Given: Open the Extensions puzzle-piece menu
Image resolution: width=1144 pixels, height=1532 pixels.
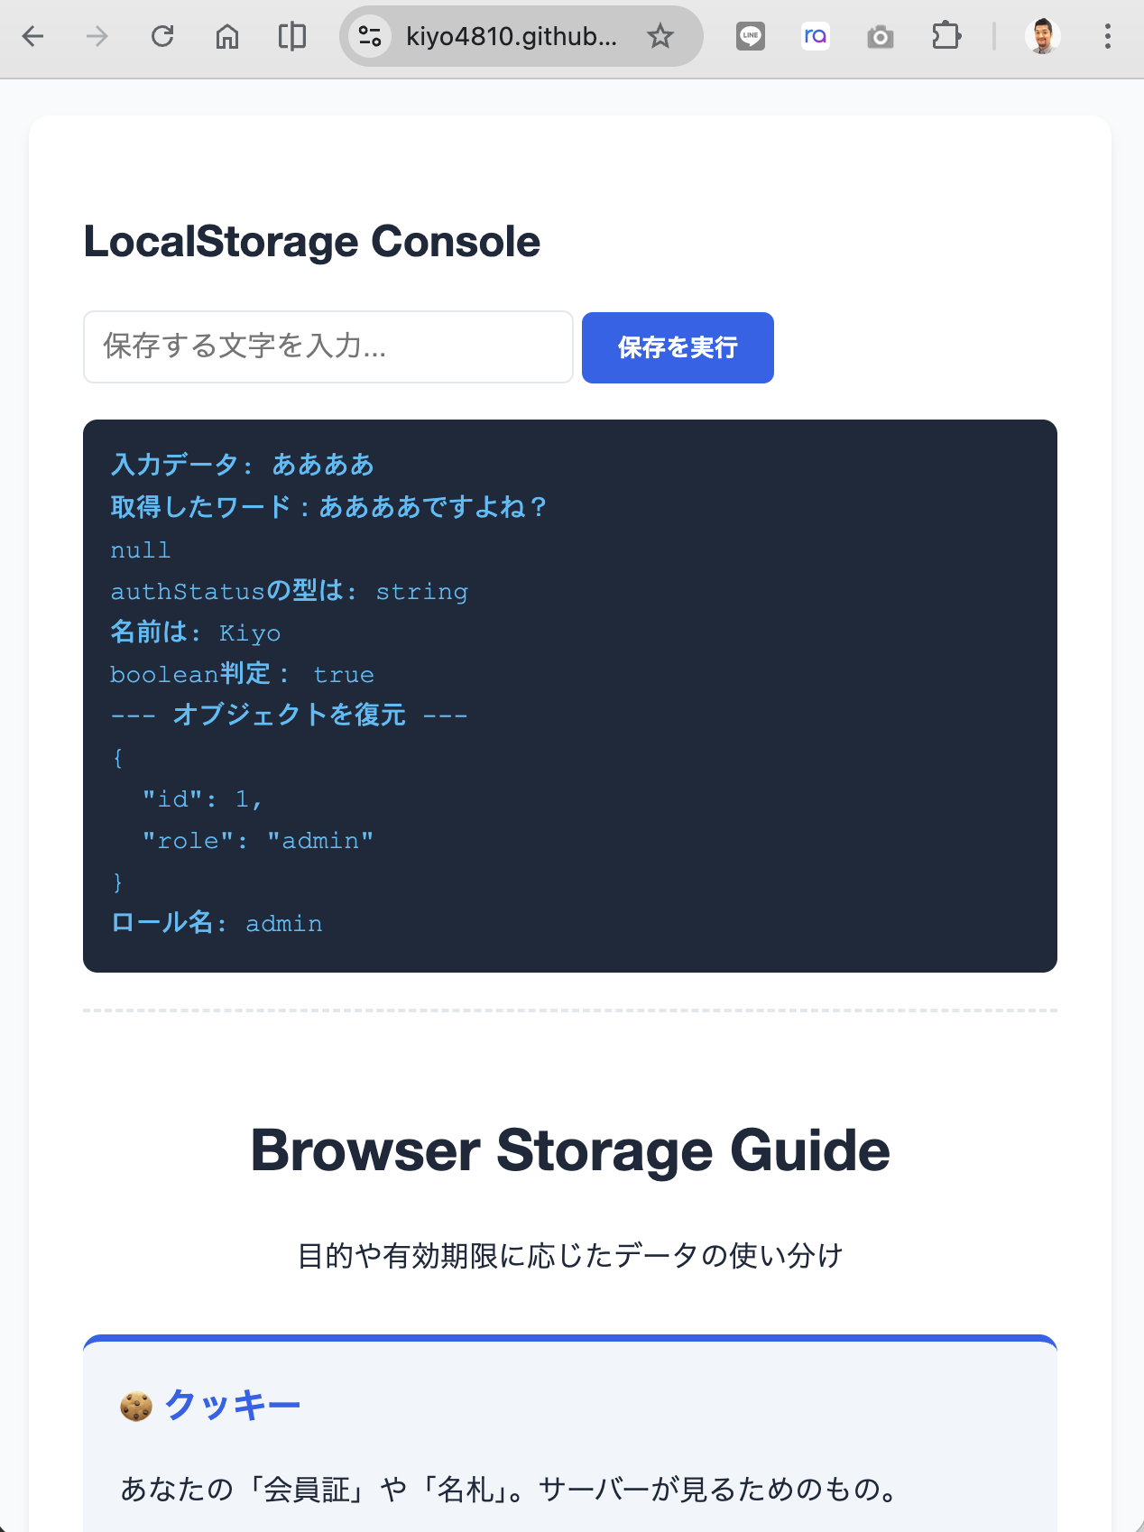Looking at the screenshot, I should click(x=946, y=36).
